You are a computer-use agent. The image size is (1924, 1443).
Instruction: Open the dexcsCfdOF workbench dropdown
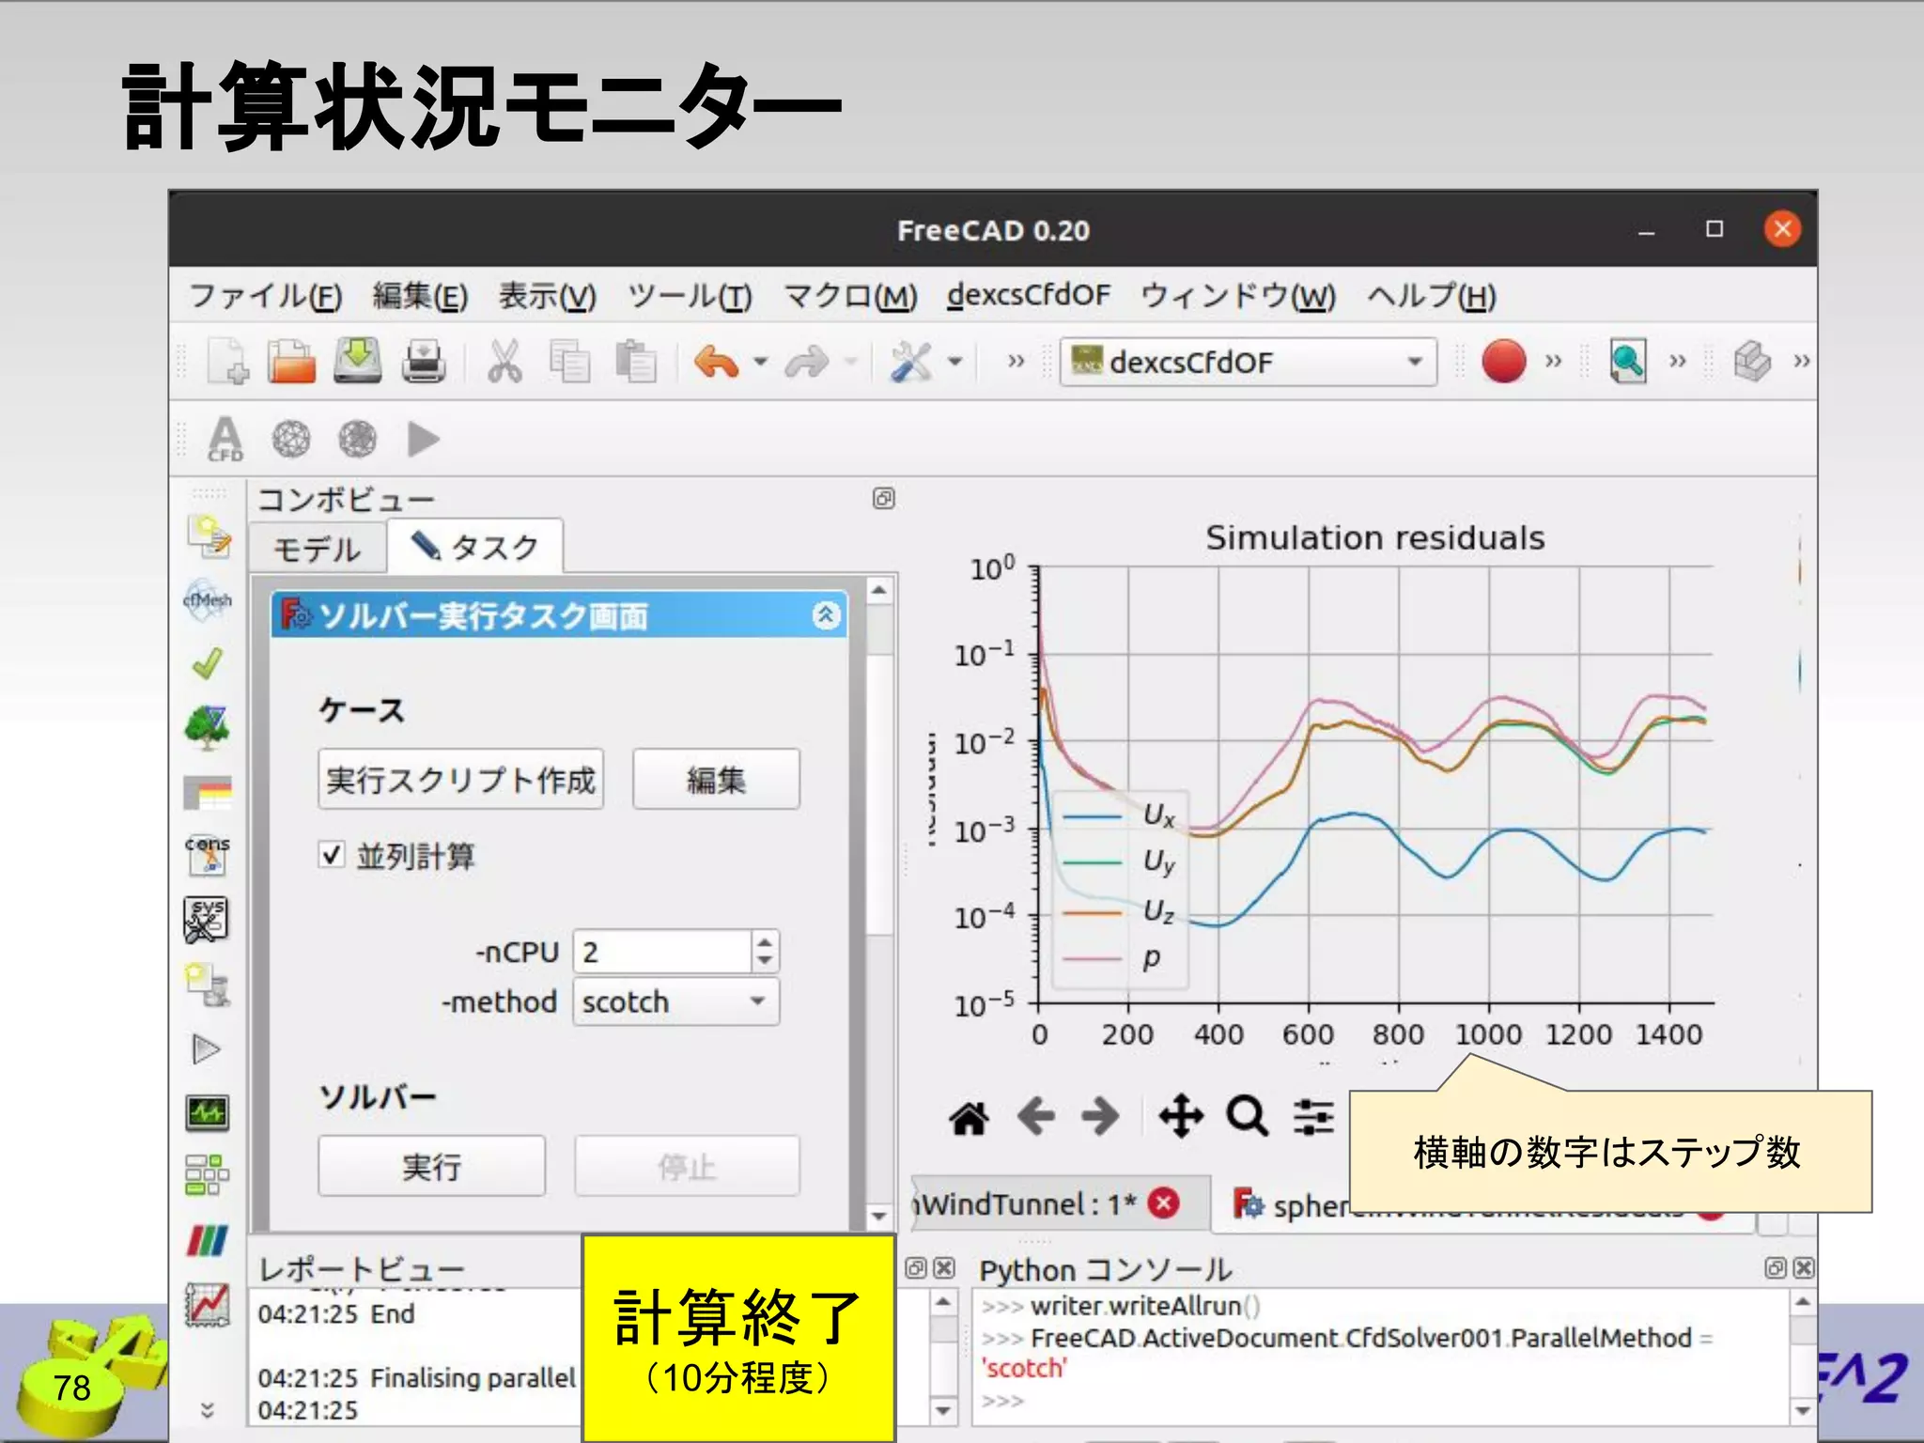1249,362
